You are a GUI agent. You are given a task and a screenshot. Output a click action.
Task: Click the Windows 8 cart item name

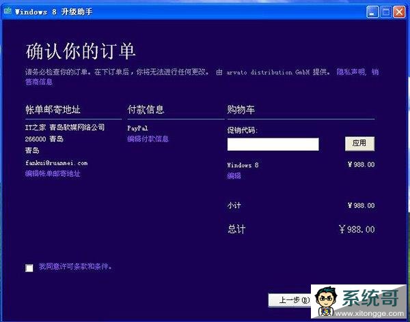point(243,165)
